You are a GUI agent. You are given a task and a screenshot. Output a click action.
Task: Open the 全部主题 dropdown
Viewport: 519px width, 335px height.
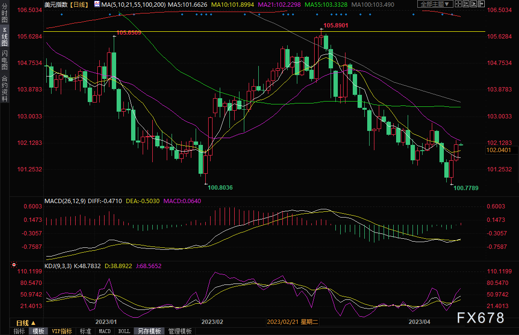point(436,4)
